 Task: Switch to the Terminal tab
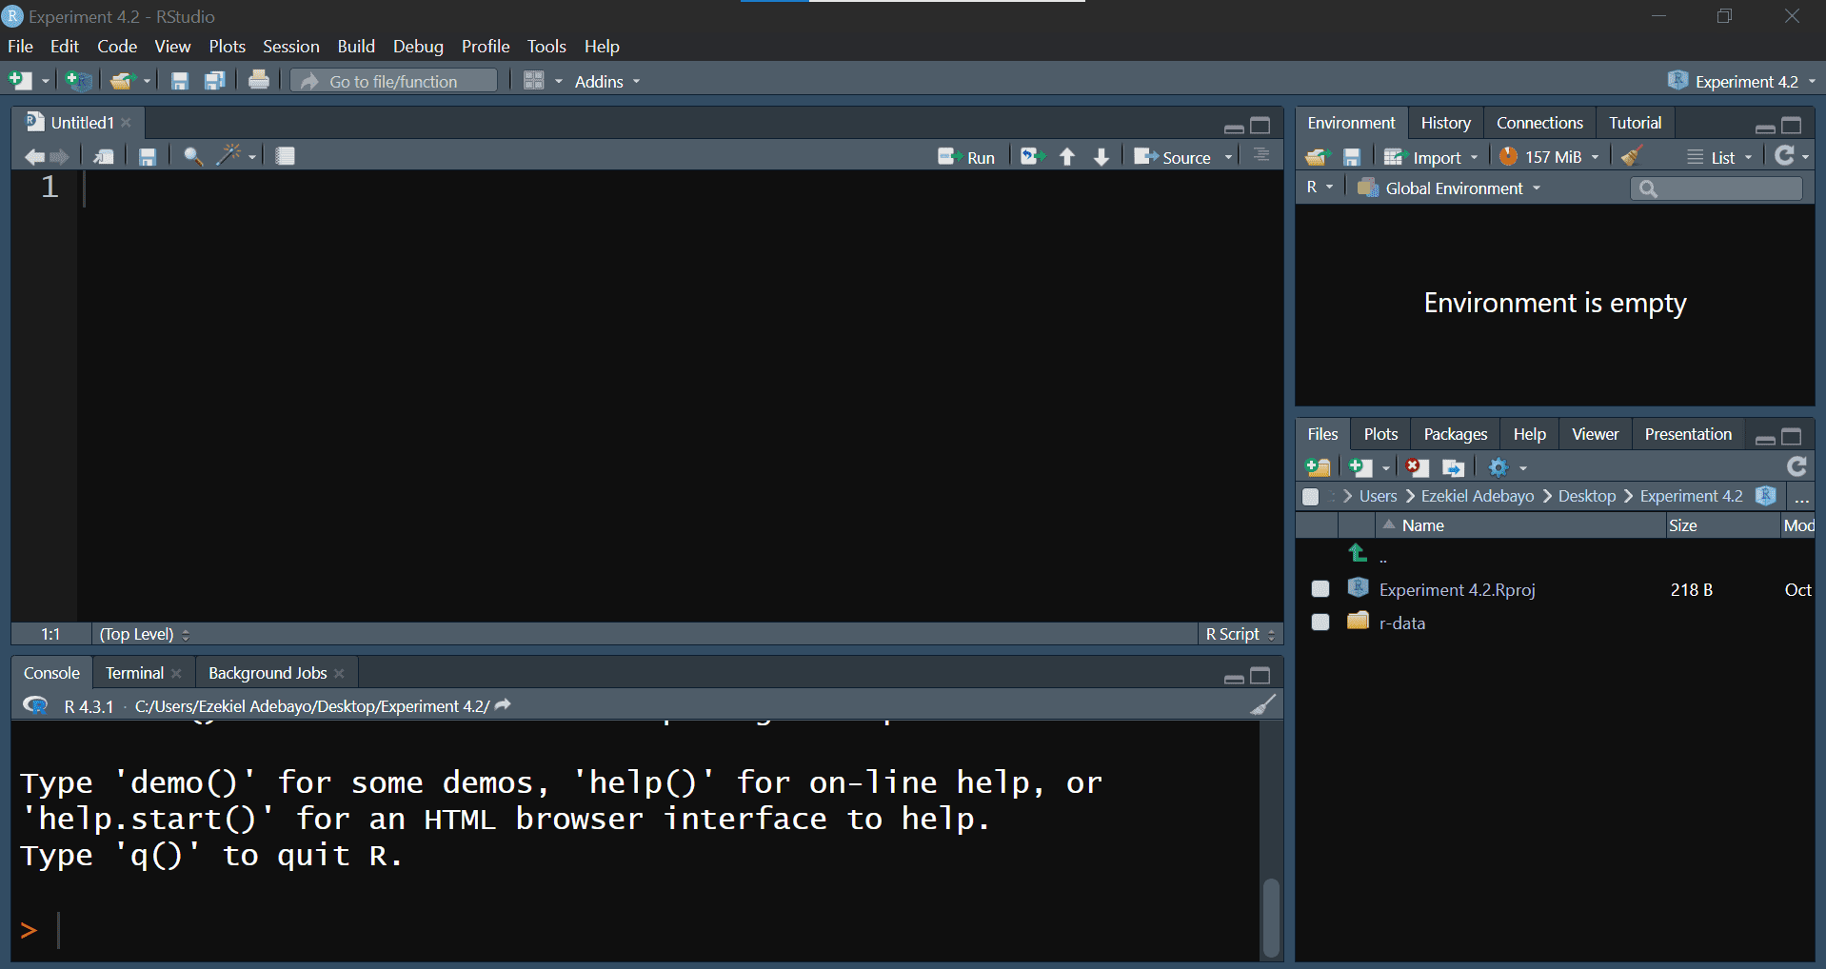pos(134,673)
